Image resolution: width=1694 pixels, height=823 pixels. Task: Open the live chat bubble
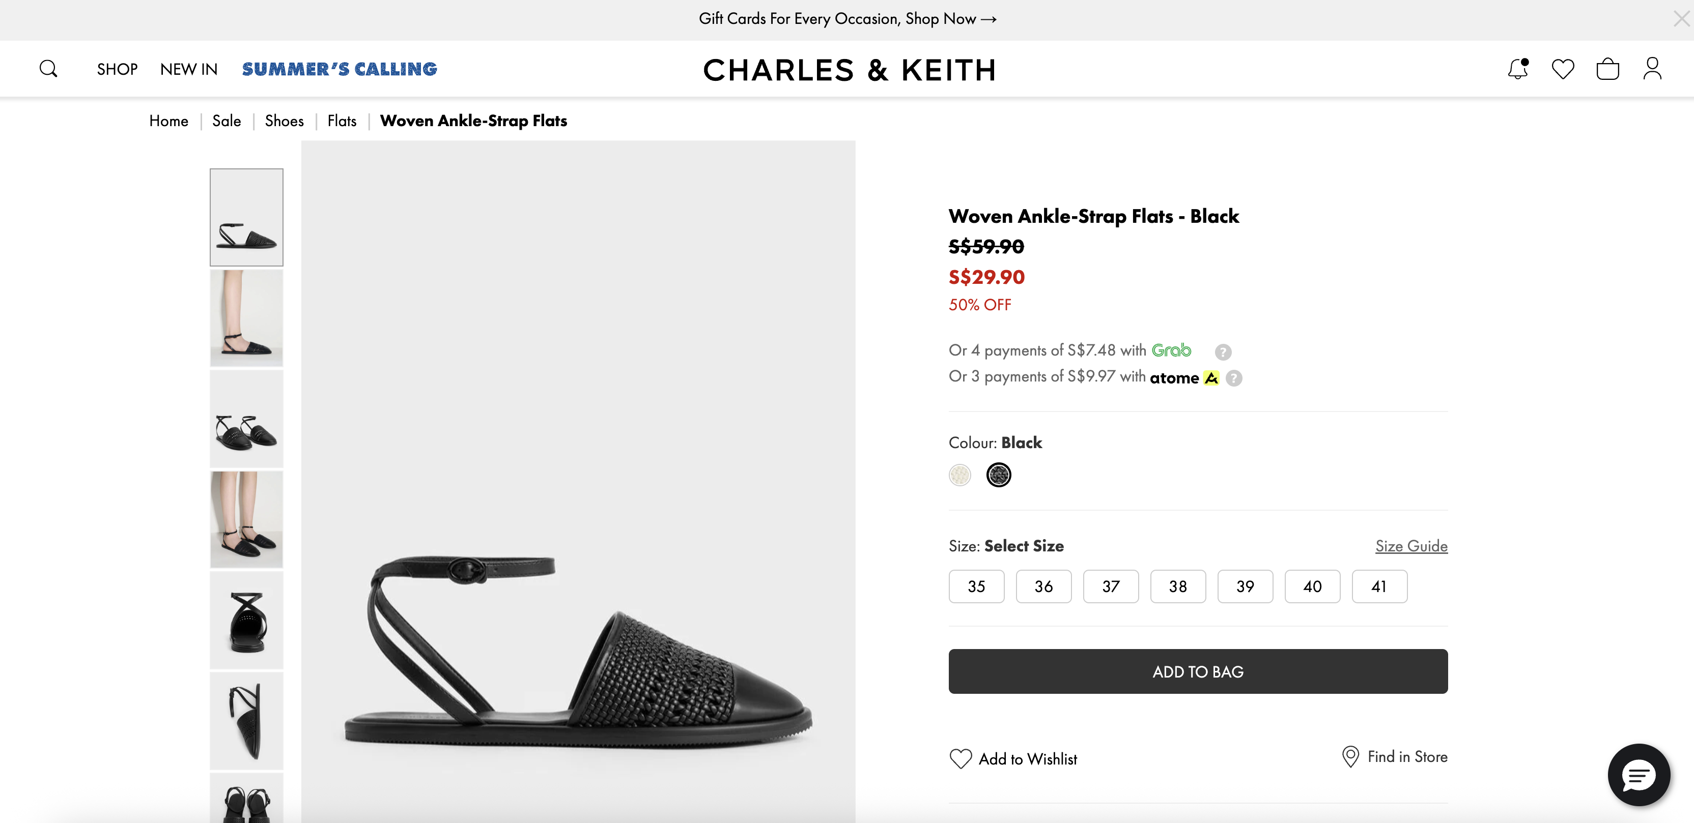(x=1638, y=775)
